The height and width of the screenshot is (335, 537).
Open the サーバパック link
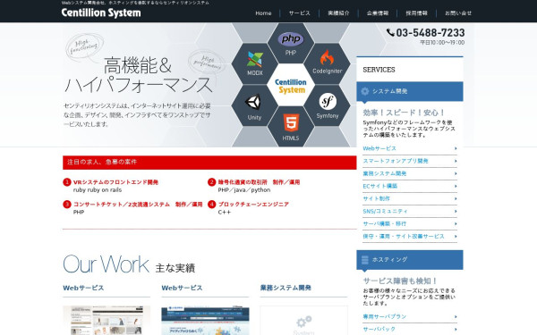pyautogui.click(x=379, y=329)
